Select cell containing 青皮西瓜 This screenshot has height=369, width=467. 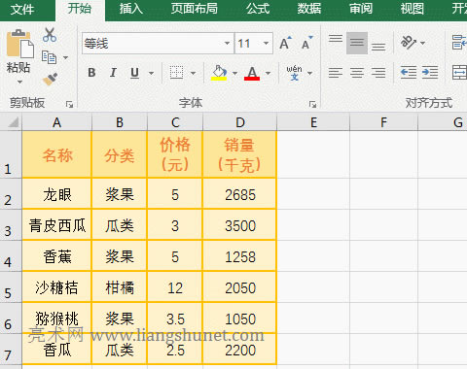tap(56, 225)
